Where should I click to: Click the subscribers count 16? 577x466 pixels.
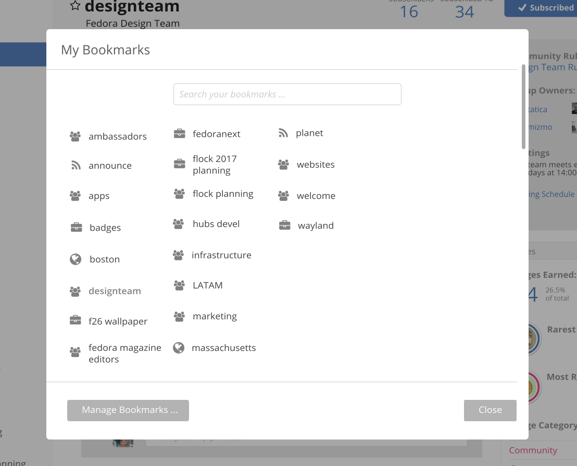[409, 12]
